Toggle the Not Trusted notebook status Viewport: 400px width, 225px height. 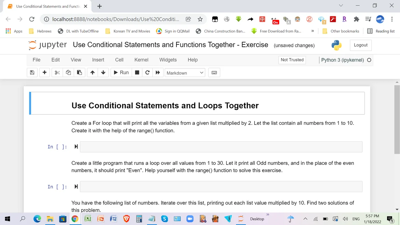point(292,60)
